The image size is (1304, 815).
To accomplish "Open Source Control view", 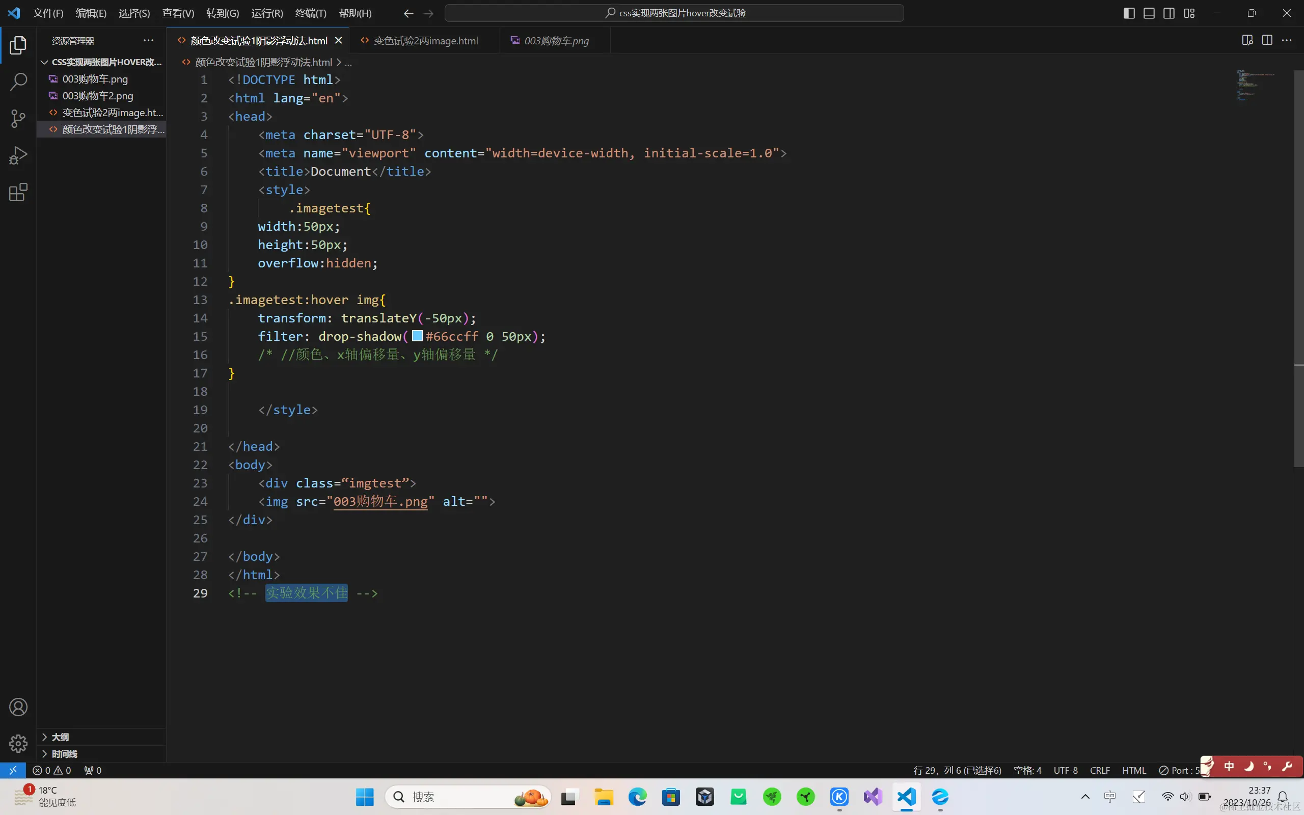I will coord(18,119).
